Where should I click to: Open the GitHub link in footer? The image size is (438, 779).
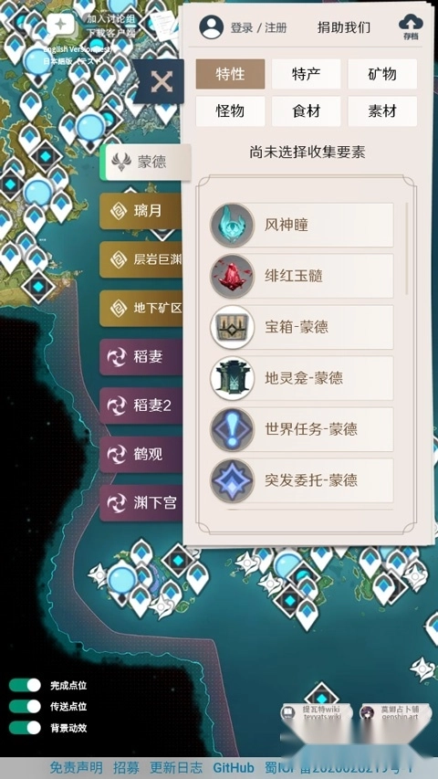click(x=234, y=767)
